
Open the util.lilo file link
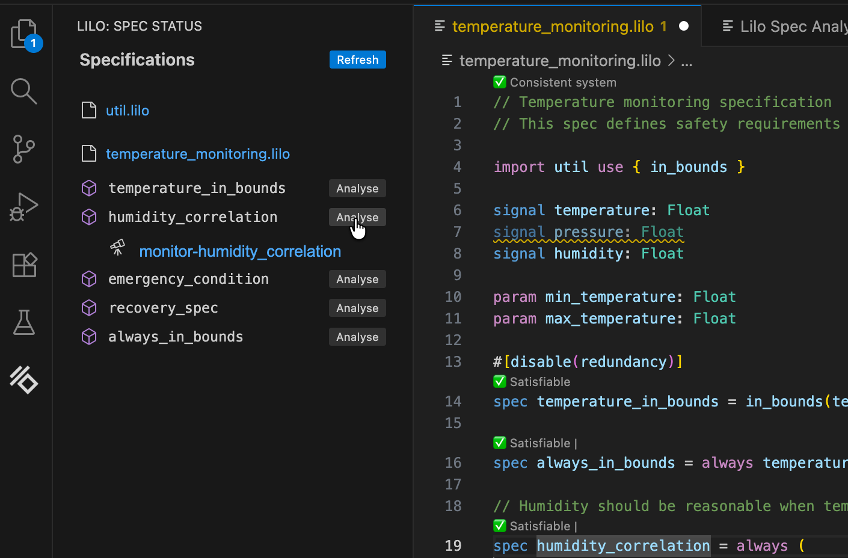tap(128, 110)
